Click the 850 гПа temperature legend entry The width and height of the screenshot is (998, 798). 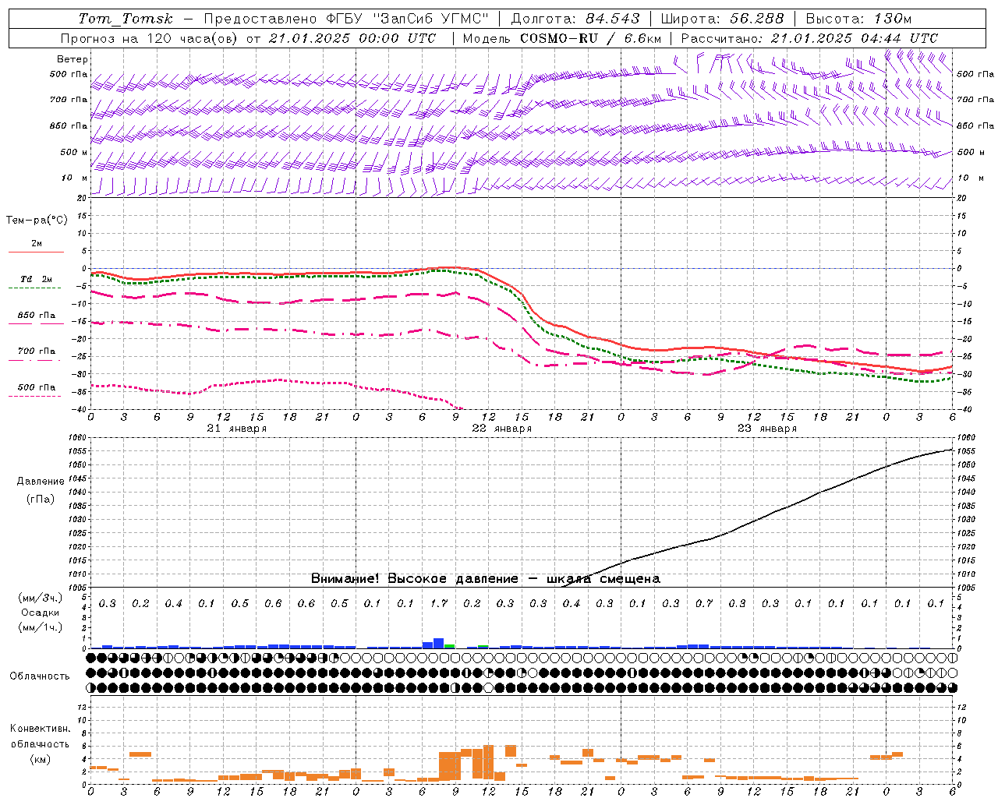pos(37,316)
